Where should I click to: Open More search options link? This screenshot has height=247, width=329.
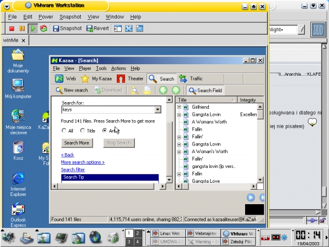tap(83, 162)
